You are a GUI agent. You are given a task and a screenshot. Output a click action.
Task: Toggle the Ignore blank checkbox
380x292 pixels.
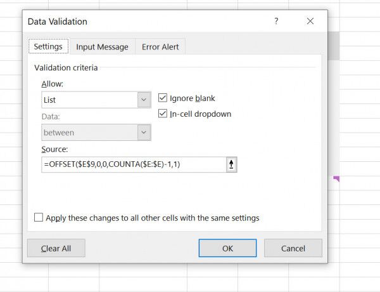[163, 98]
